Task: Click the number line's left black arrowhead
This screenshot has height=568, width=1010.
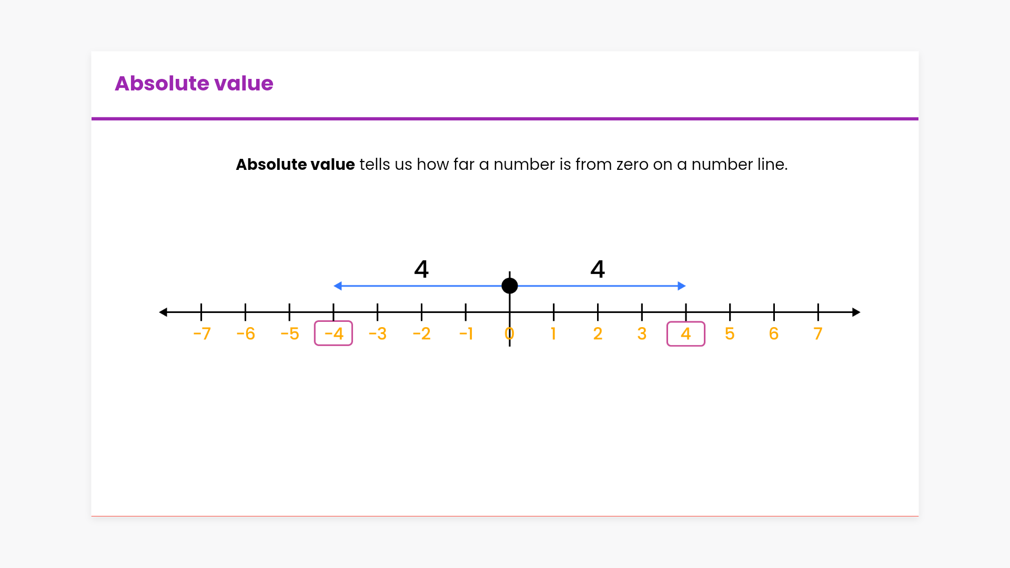Action: point(163,312)
